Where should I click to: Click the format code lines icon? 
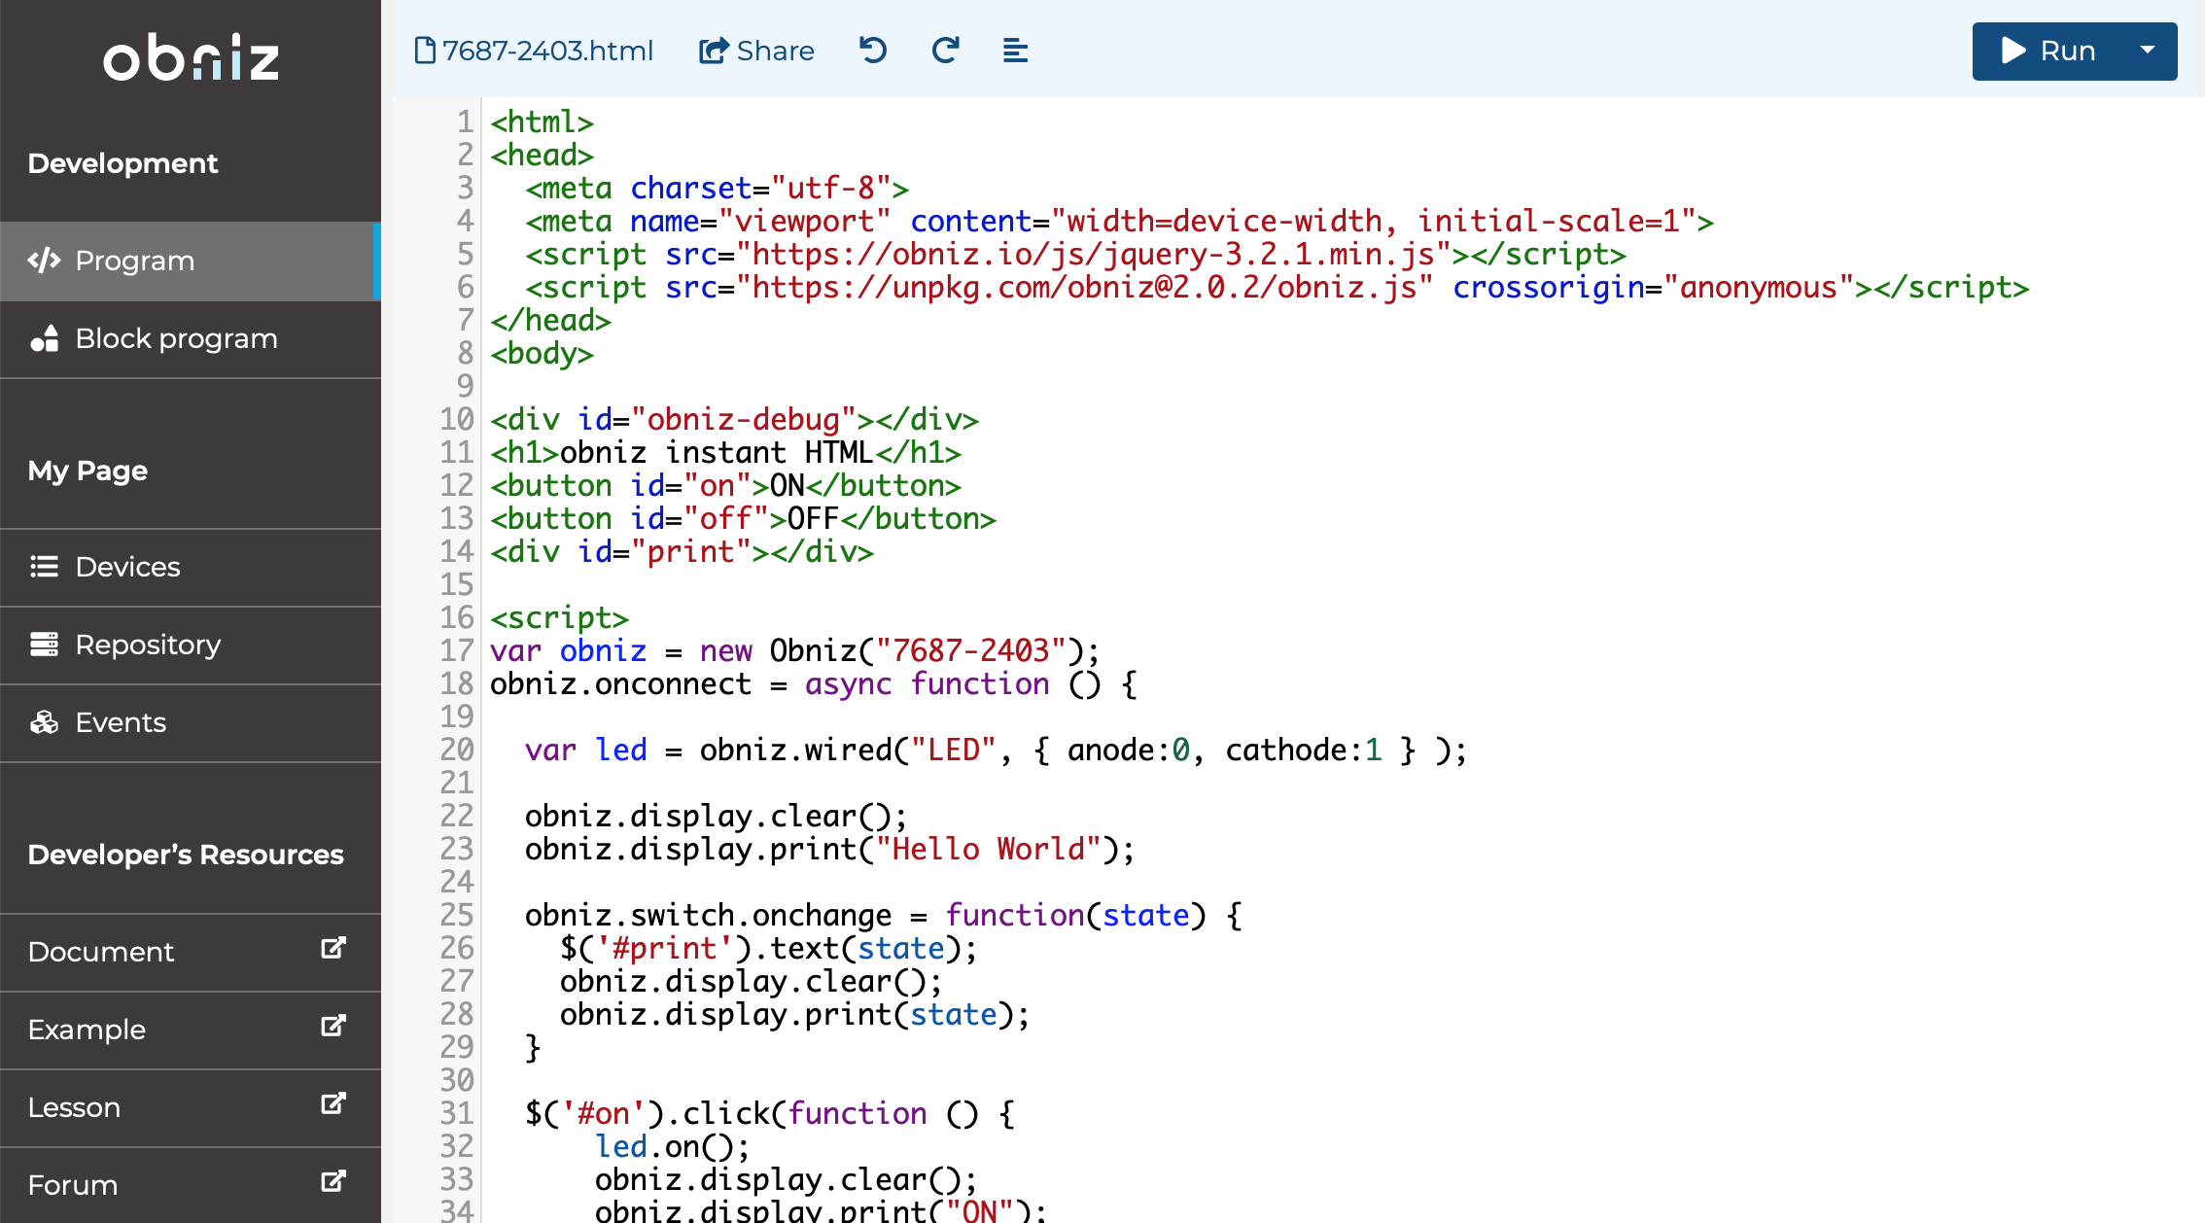(1015, 50)
